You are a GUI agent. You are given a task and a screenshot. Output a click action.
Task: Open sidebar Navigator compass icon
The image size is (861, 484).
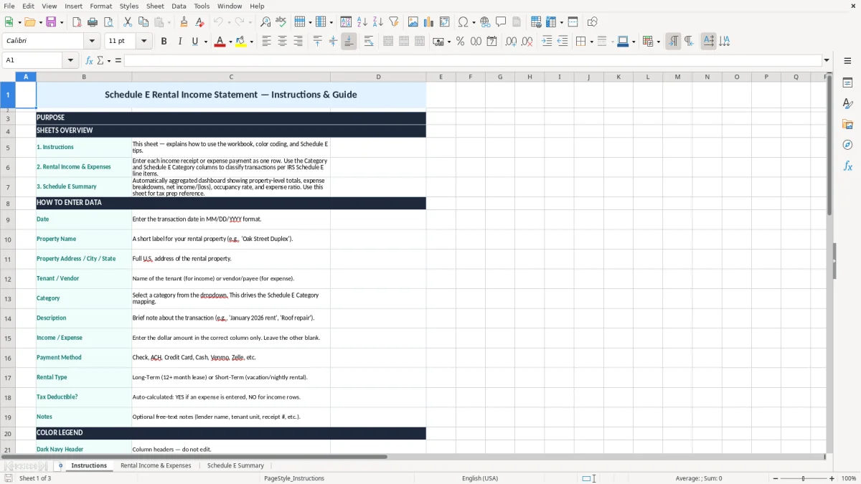point(847,145)
